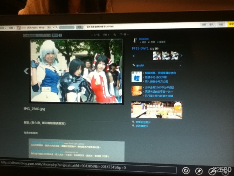Screen dimensions: 234x176
Task: Select the first album thumbnail
Action: [x=157, y=56]
